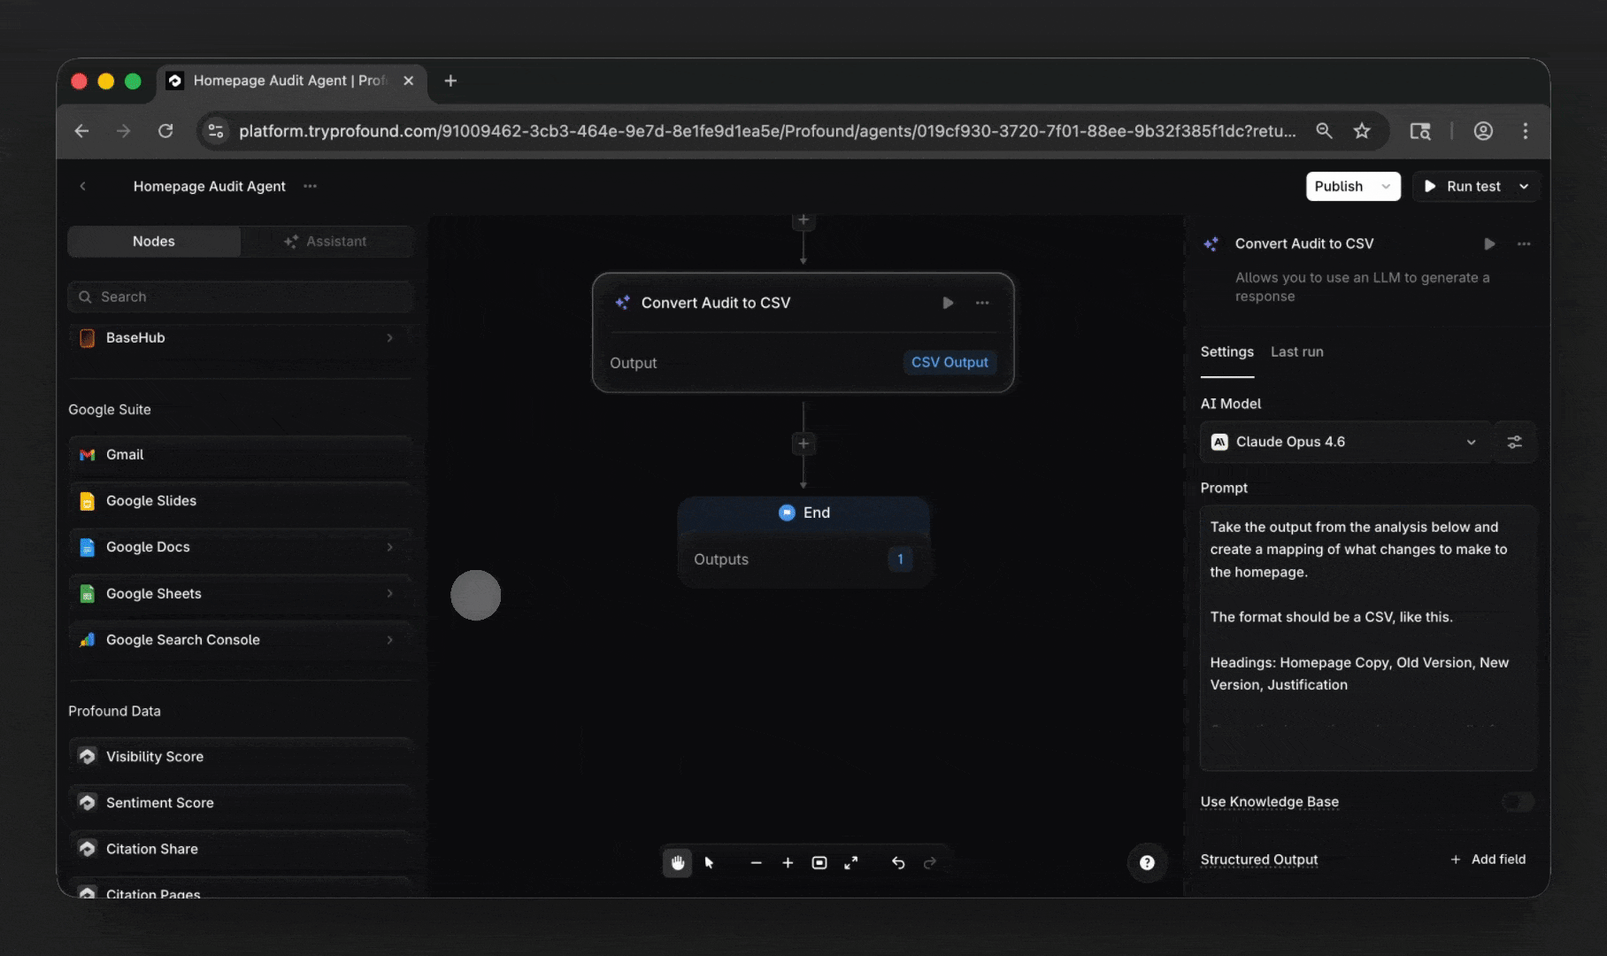Enter fullscreen canvas mode
This screenshot has height=956, width=1607.
pyautogui.click(x=851, y=862)
